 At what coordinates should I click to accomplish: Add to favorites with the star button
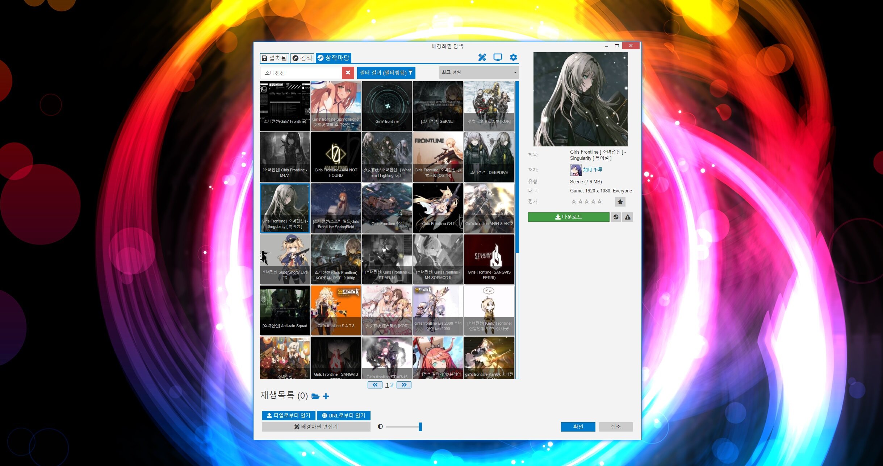click(x=620, y=202)
